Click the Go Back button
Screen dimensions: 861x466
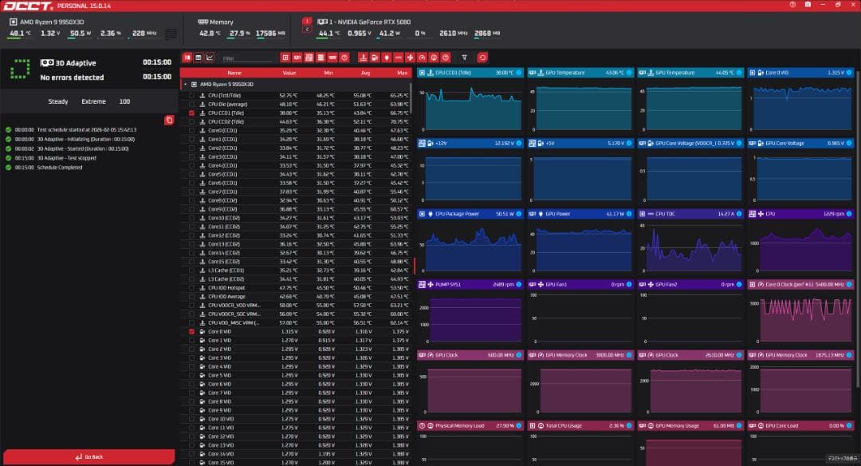pos(88,457)
